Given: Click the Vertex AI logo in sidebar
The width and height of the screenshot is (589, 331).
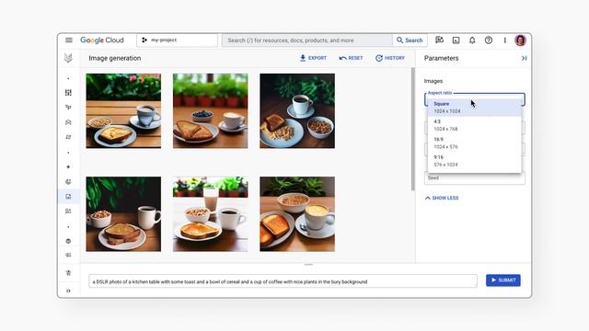Looking at the screenshot, I should (68, 58).
